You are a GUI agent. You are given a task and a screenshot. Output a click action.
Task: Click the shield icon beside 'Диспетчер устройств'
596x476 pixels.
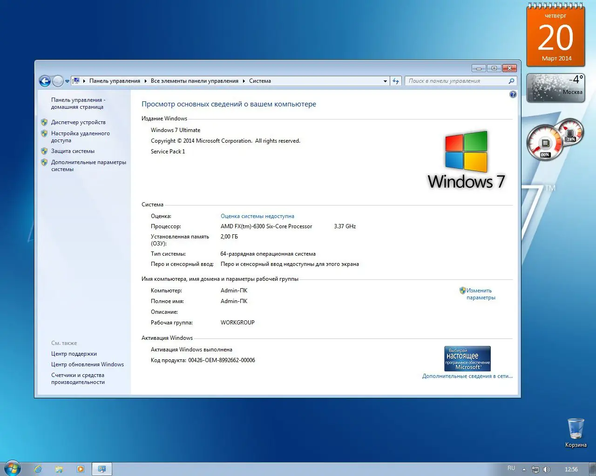[44, 122]
